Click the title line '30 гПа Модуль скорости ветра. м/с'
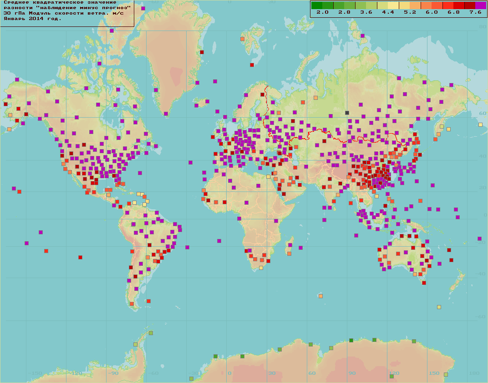The width and height of the screenshot is (488, 383). tap(63, 13)
